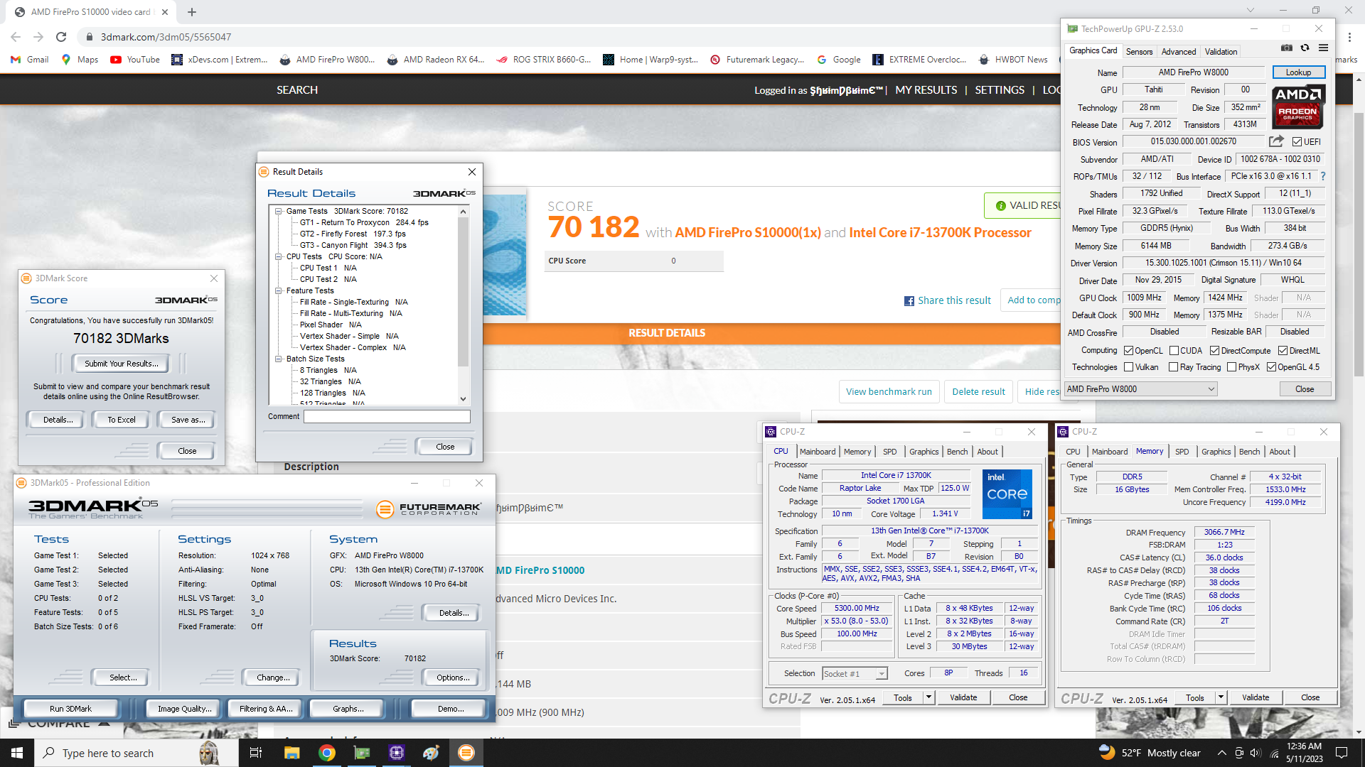1365x767 pixels.
Task: Click GPU-Z Lookup button
Action: coord(1298,72)
